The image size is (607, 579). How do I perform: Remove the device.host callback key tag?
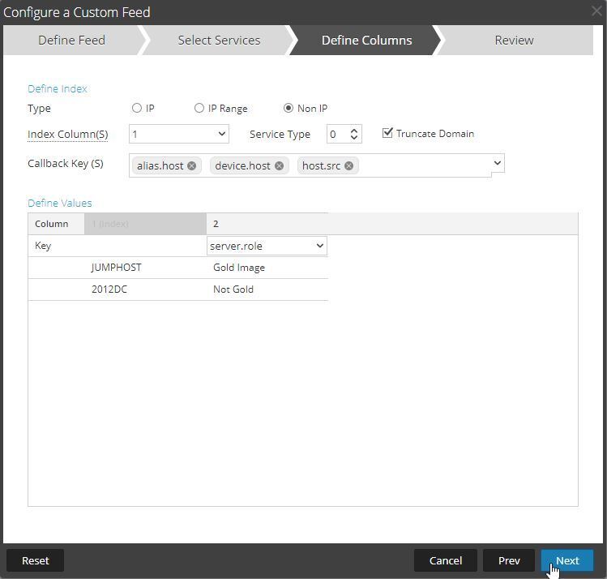tap(279, 165)
